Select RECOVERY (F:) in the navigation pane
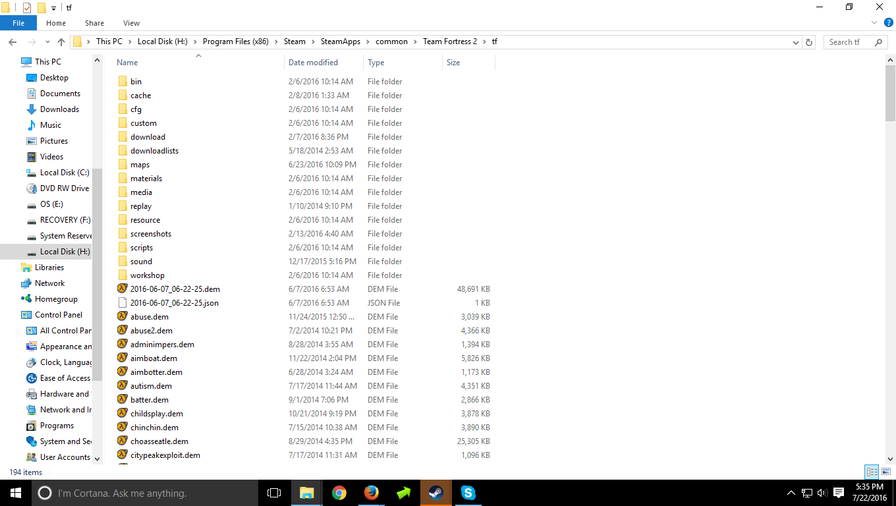896x506 pixels. (65, 219)
